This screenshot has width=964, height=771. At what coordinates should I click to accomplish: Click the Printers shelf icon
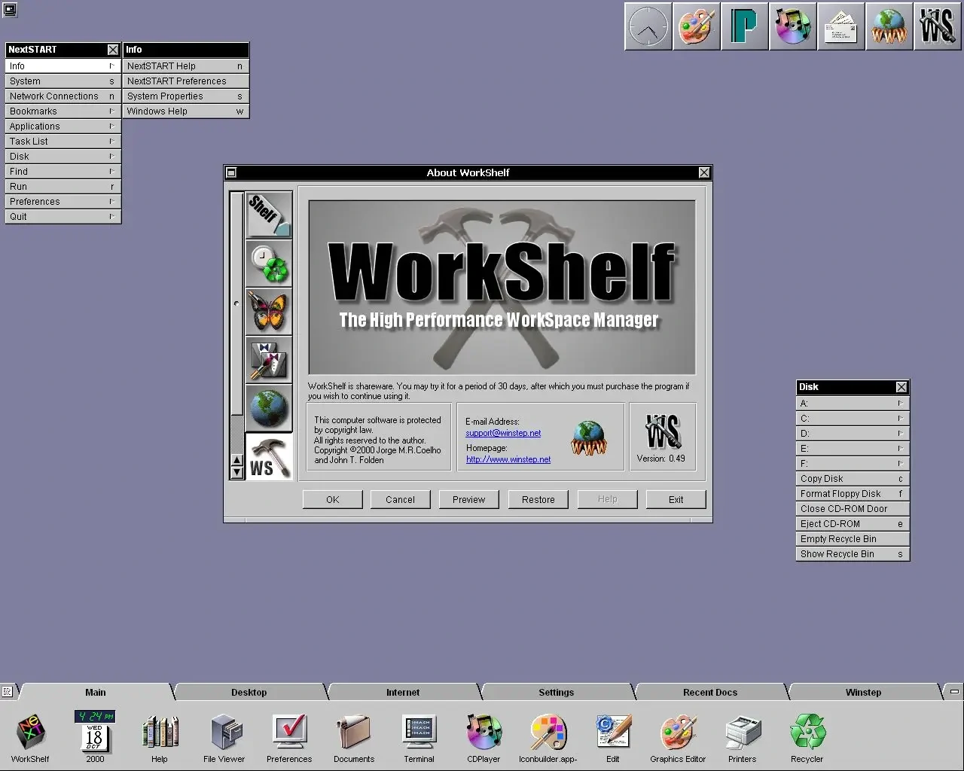coord(742,733)
